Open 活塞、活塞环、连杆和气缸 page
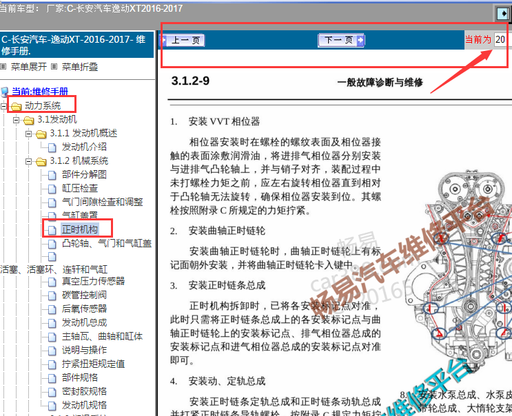The image size is (512, 416). click(x=54, y=269)
